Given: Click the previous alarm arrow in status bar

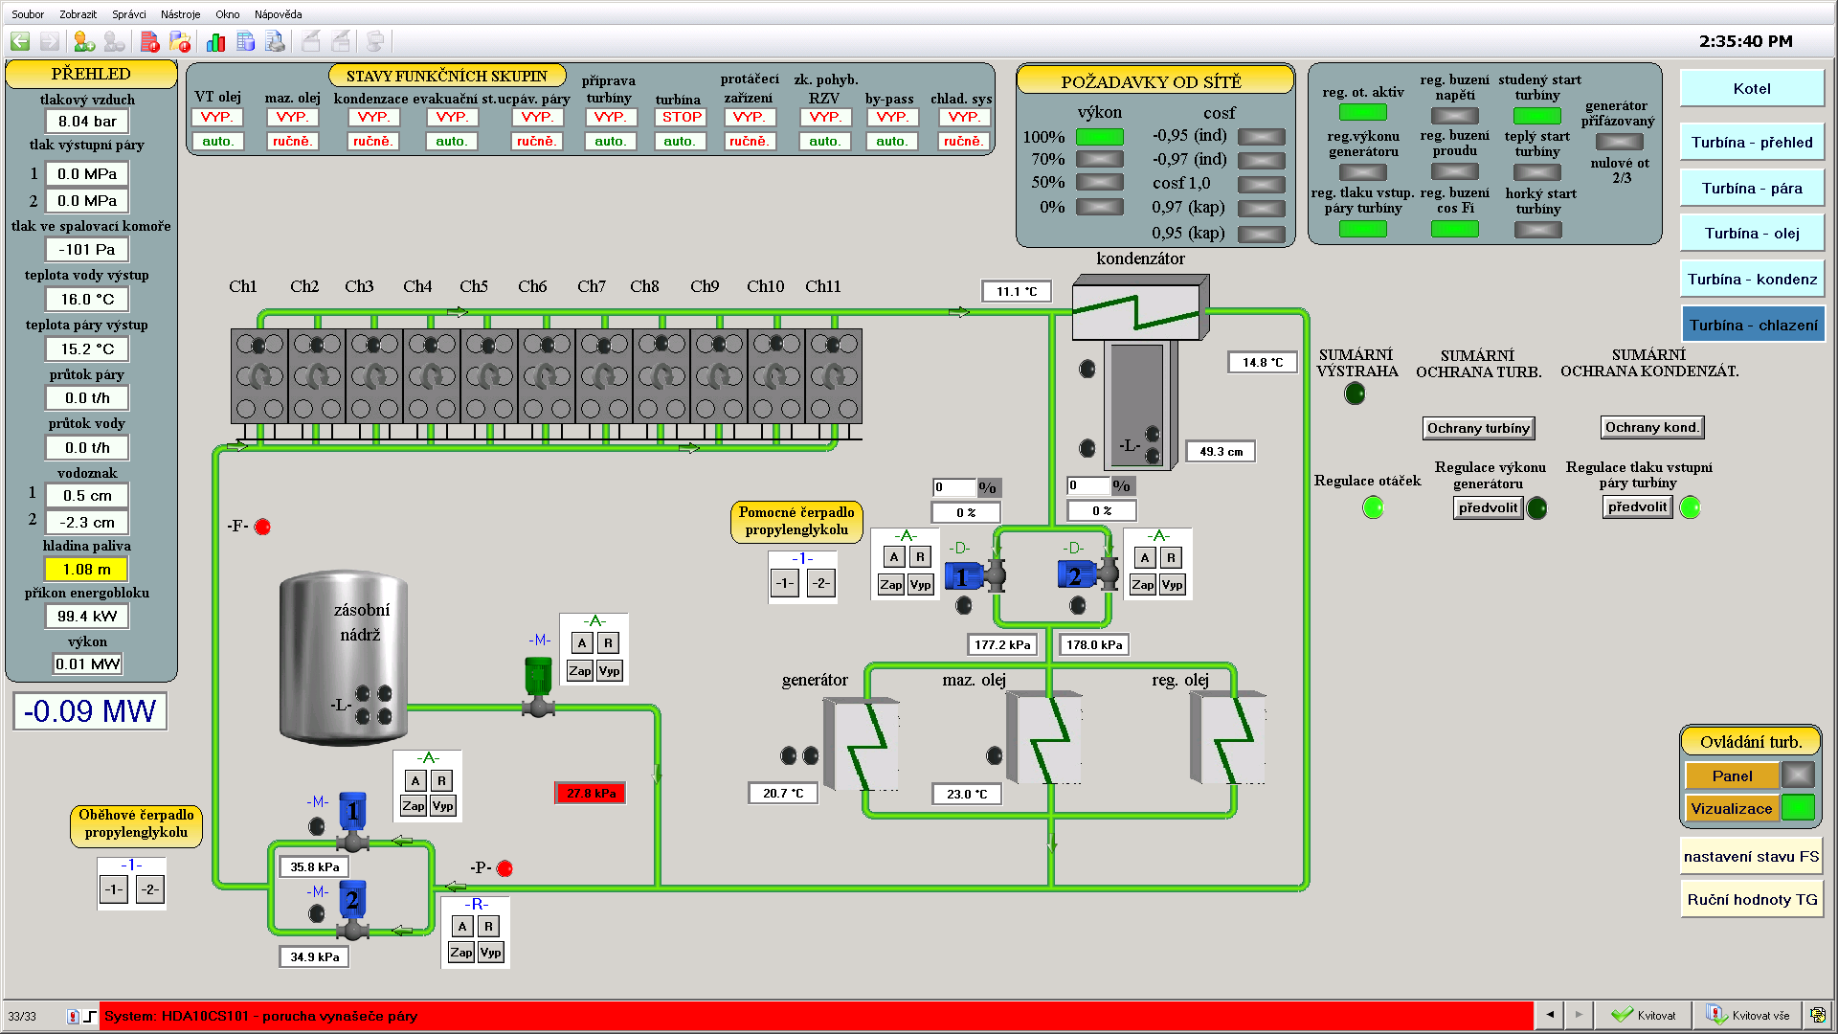Looking at the screenshot, I should coord(1549,1015).
